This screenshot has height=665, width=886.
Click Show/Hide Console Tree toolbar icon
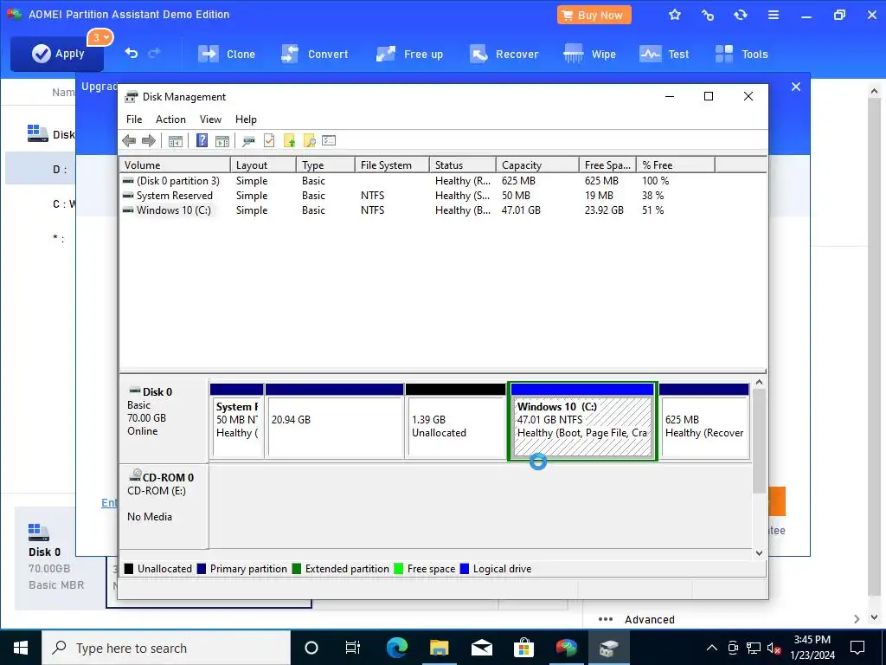tap(176, 141)
